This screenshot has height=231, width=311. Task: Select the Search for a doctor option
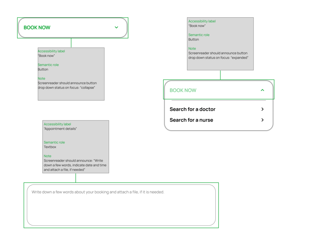pos(192,109)
